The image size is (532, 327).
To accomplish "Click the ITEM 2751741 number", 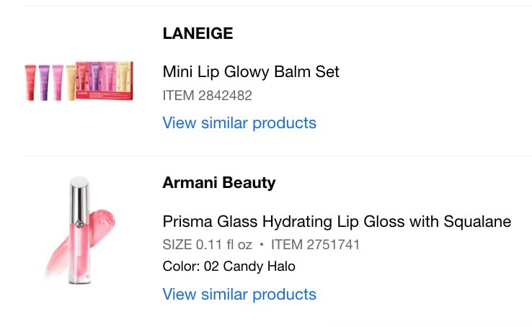I will [315, 245].
